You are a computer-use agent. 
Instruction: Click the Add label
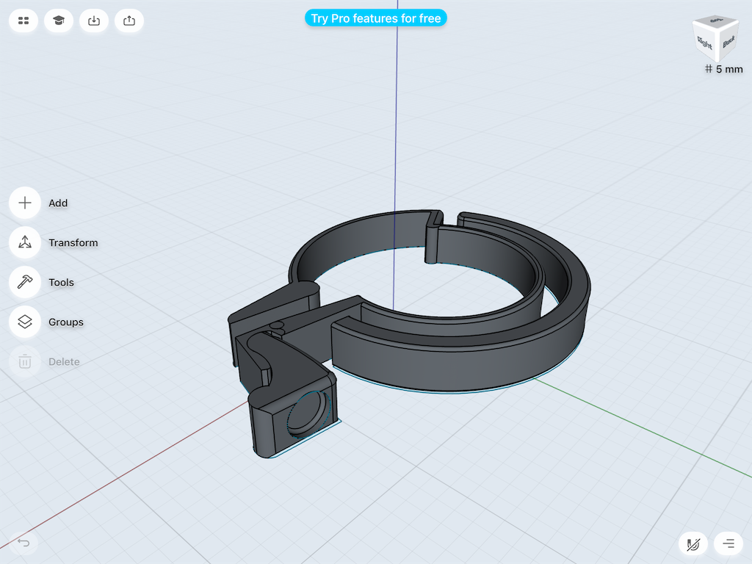(x=58, y=203)
